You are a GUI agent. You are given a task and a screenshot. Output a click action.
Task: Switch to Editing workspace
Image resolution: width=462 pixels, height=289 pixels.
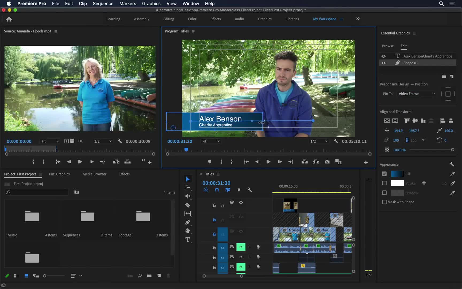click(x=168, y=19)
